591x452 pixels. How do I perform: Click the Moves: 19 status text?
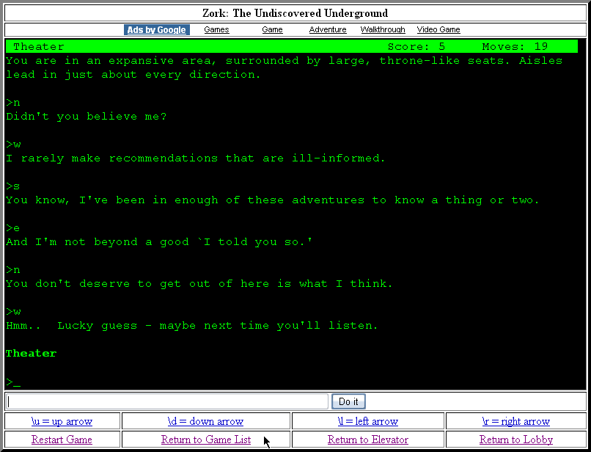click(x=515, y=47)
